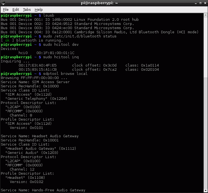Click the Cambridge Silicon Radio Bluetooth Dongle line
Viewport: 208px width, 193px height.
100,32
